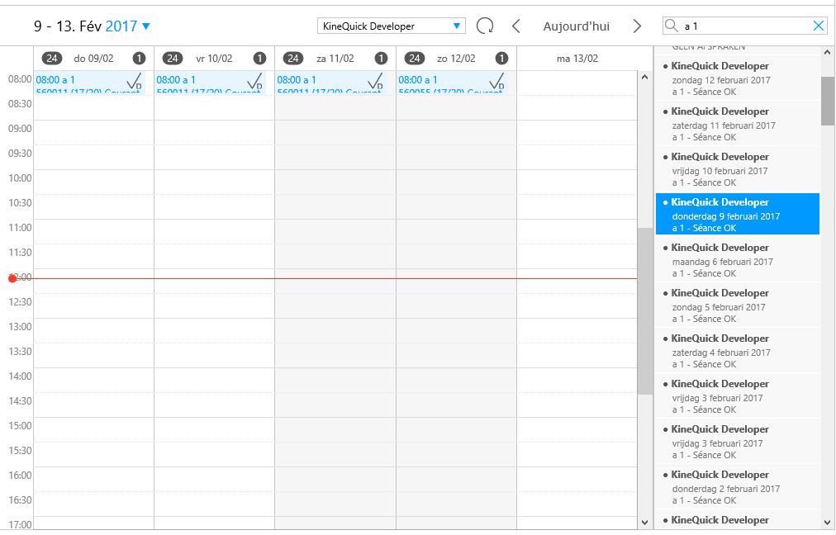Select the 'vrijdag 10 februari 2017' search result
This screenshot has width=836, height=535.
738,169
